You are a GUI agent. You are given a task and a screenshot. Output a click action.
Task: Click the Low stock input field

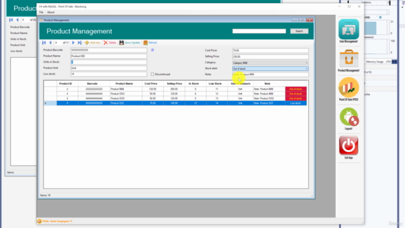tap(109, 74)
